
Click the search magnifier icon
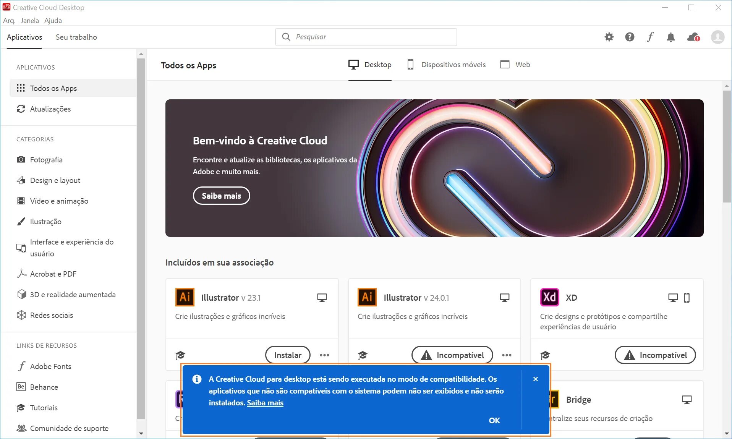(286, 37)
